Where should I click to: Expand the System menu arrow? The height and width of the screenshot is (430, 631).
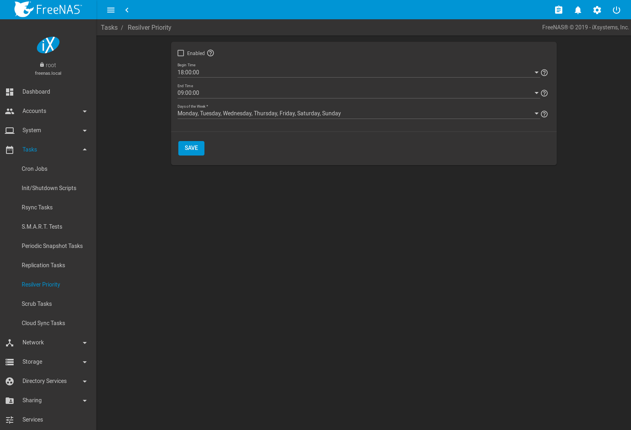(85, 131)
